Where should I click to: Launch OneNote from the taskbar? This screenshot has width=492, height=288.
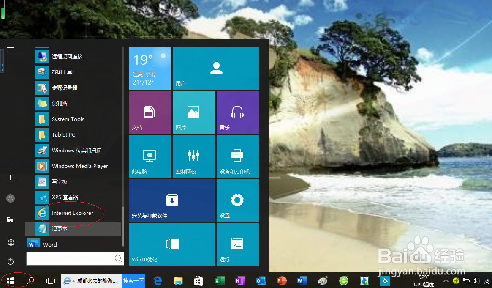[x=240, y=281]
